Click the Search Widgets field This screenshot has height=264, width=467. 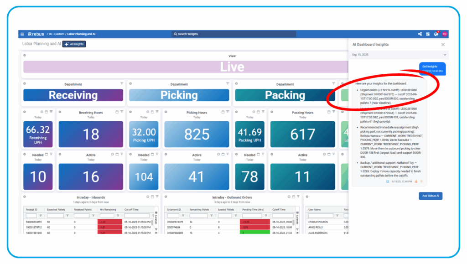click(x=233, y=34)
